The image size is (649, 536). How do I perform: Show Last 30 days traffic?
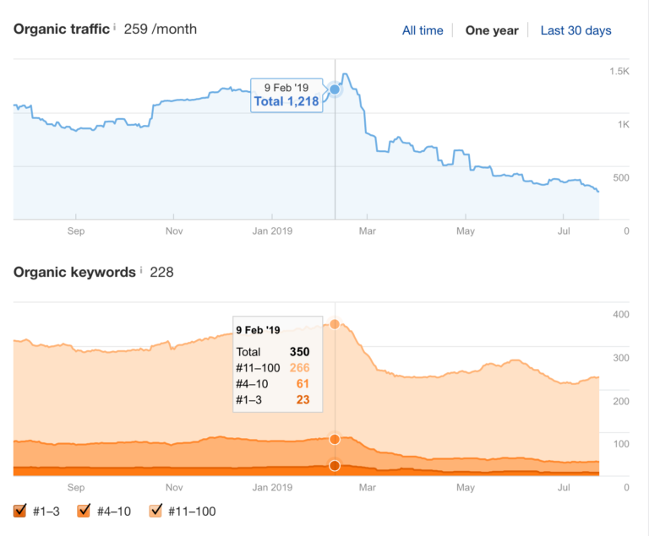pos(575,30)
